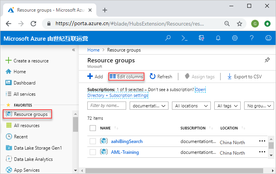Open the All locations dropdown

pos(191,106)
